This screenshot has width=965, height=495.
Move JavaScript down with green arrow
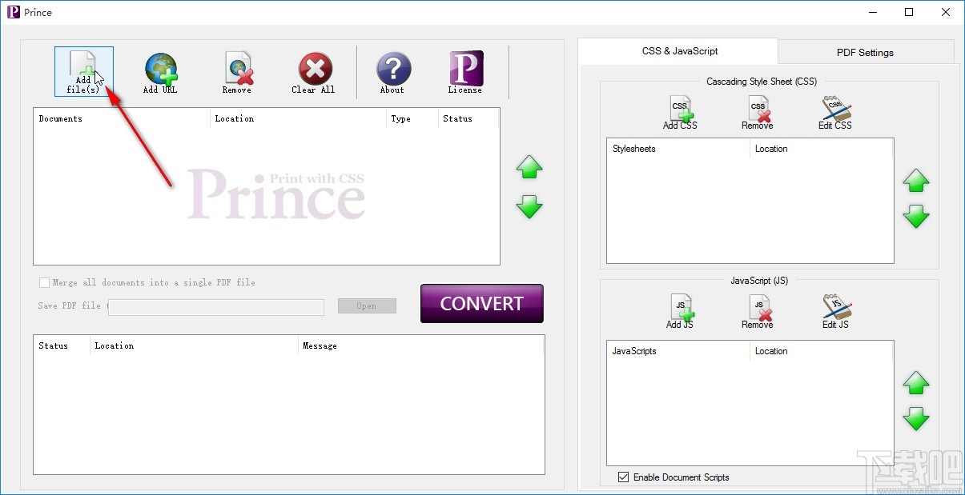point(916,419)
